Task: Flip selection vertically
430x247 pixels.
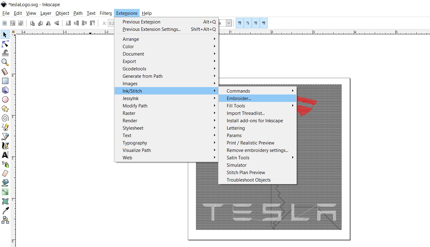Action: tap(57, 23)
